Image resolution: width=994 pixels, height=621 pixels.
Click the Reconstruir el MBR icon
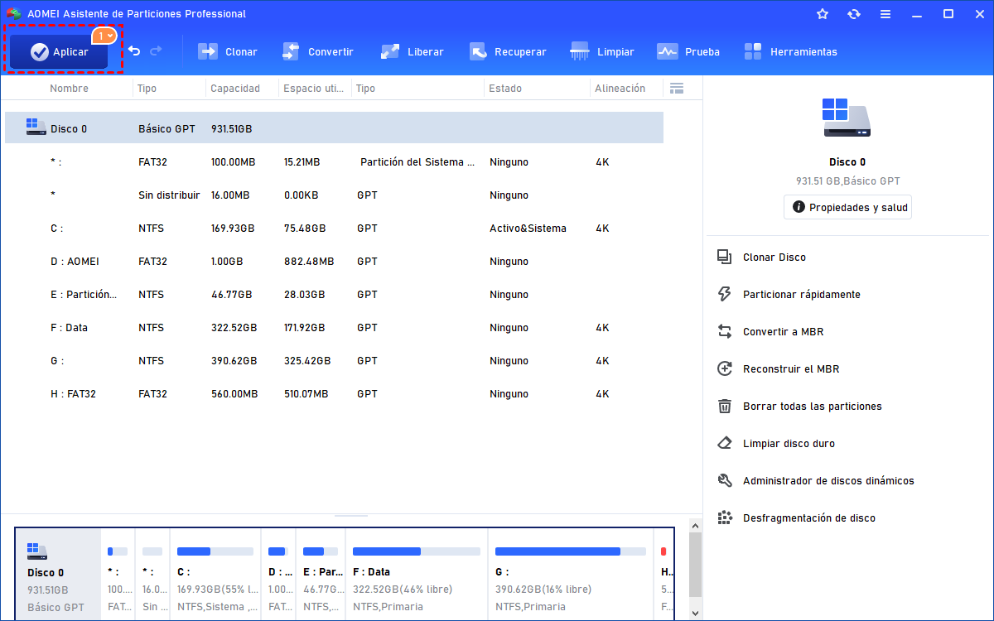click(725, 368)
